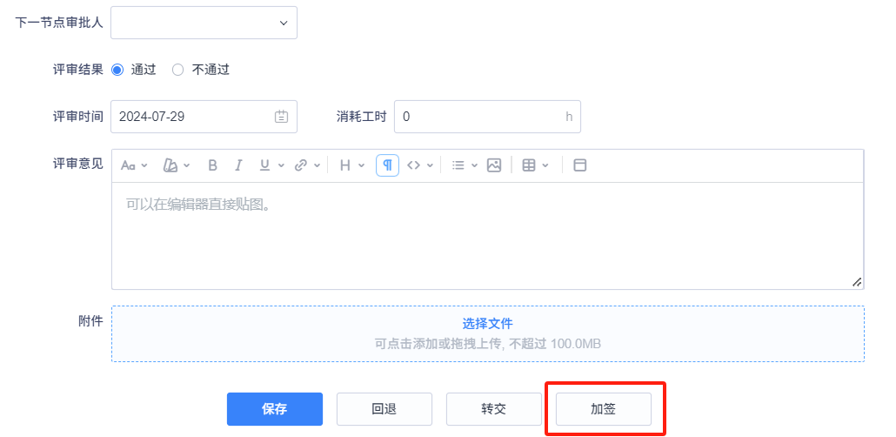
Task: Toggle bold formatting
Action: tap(212, 165)
